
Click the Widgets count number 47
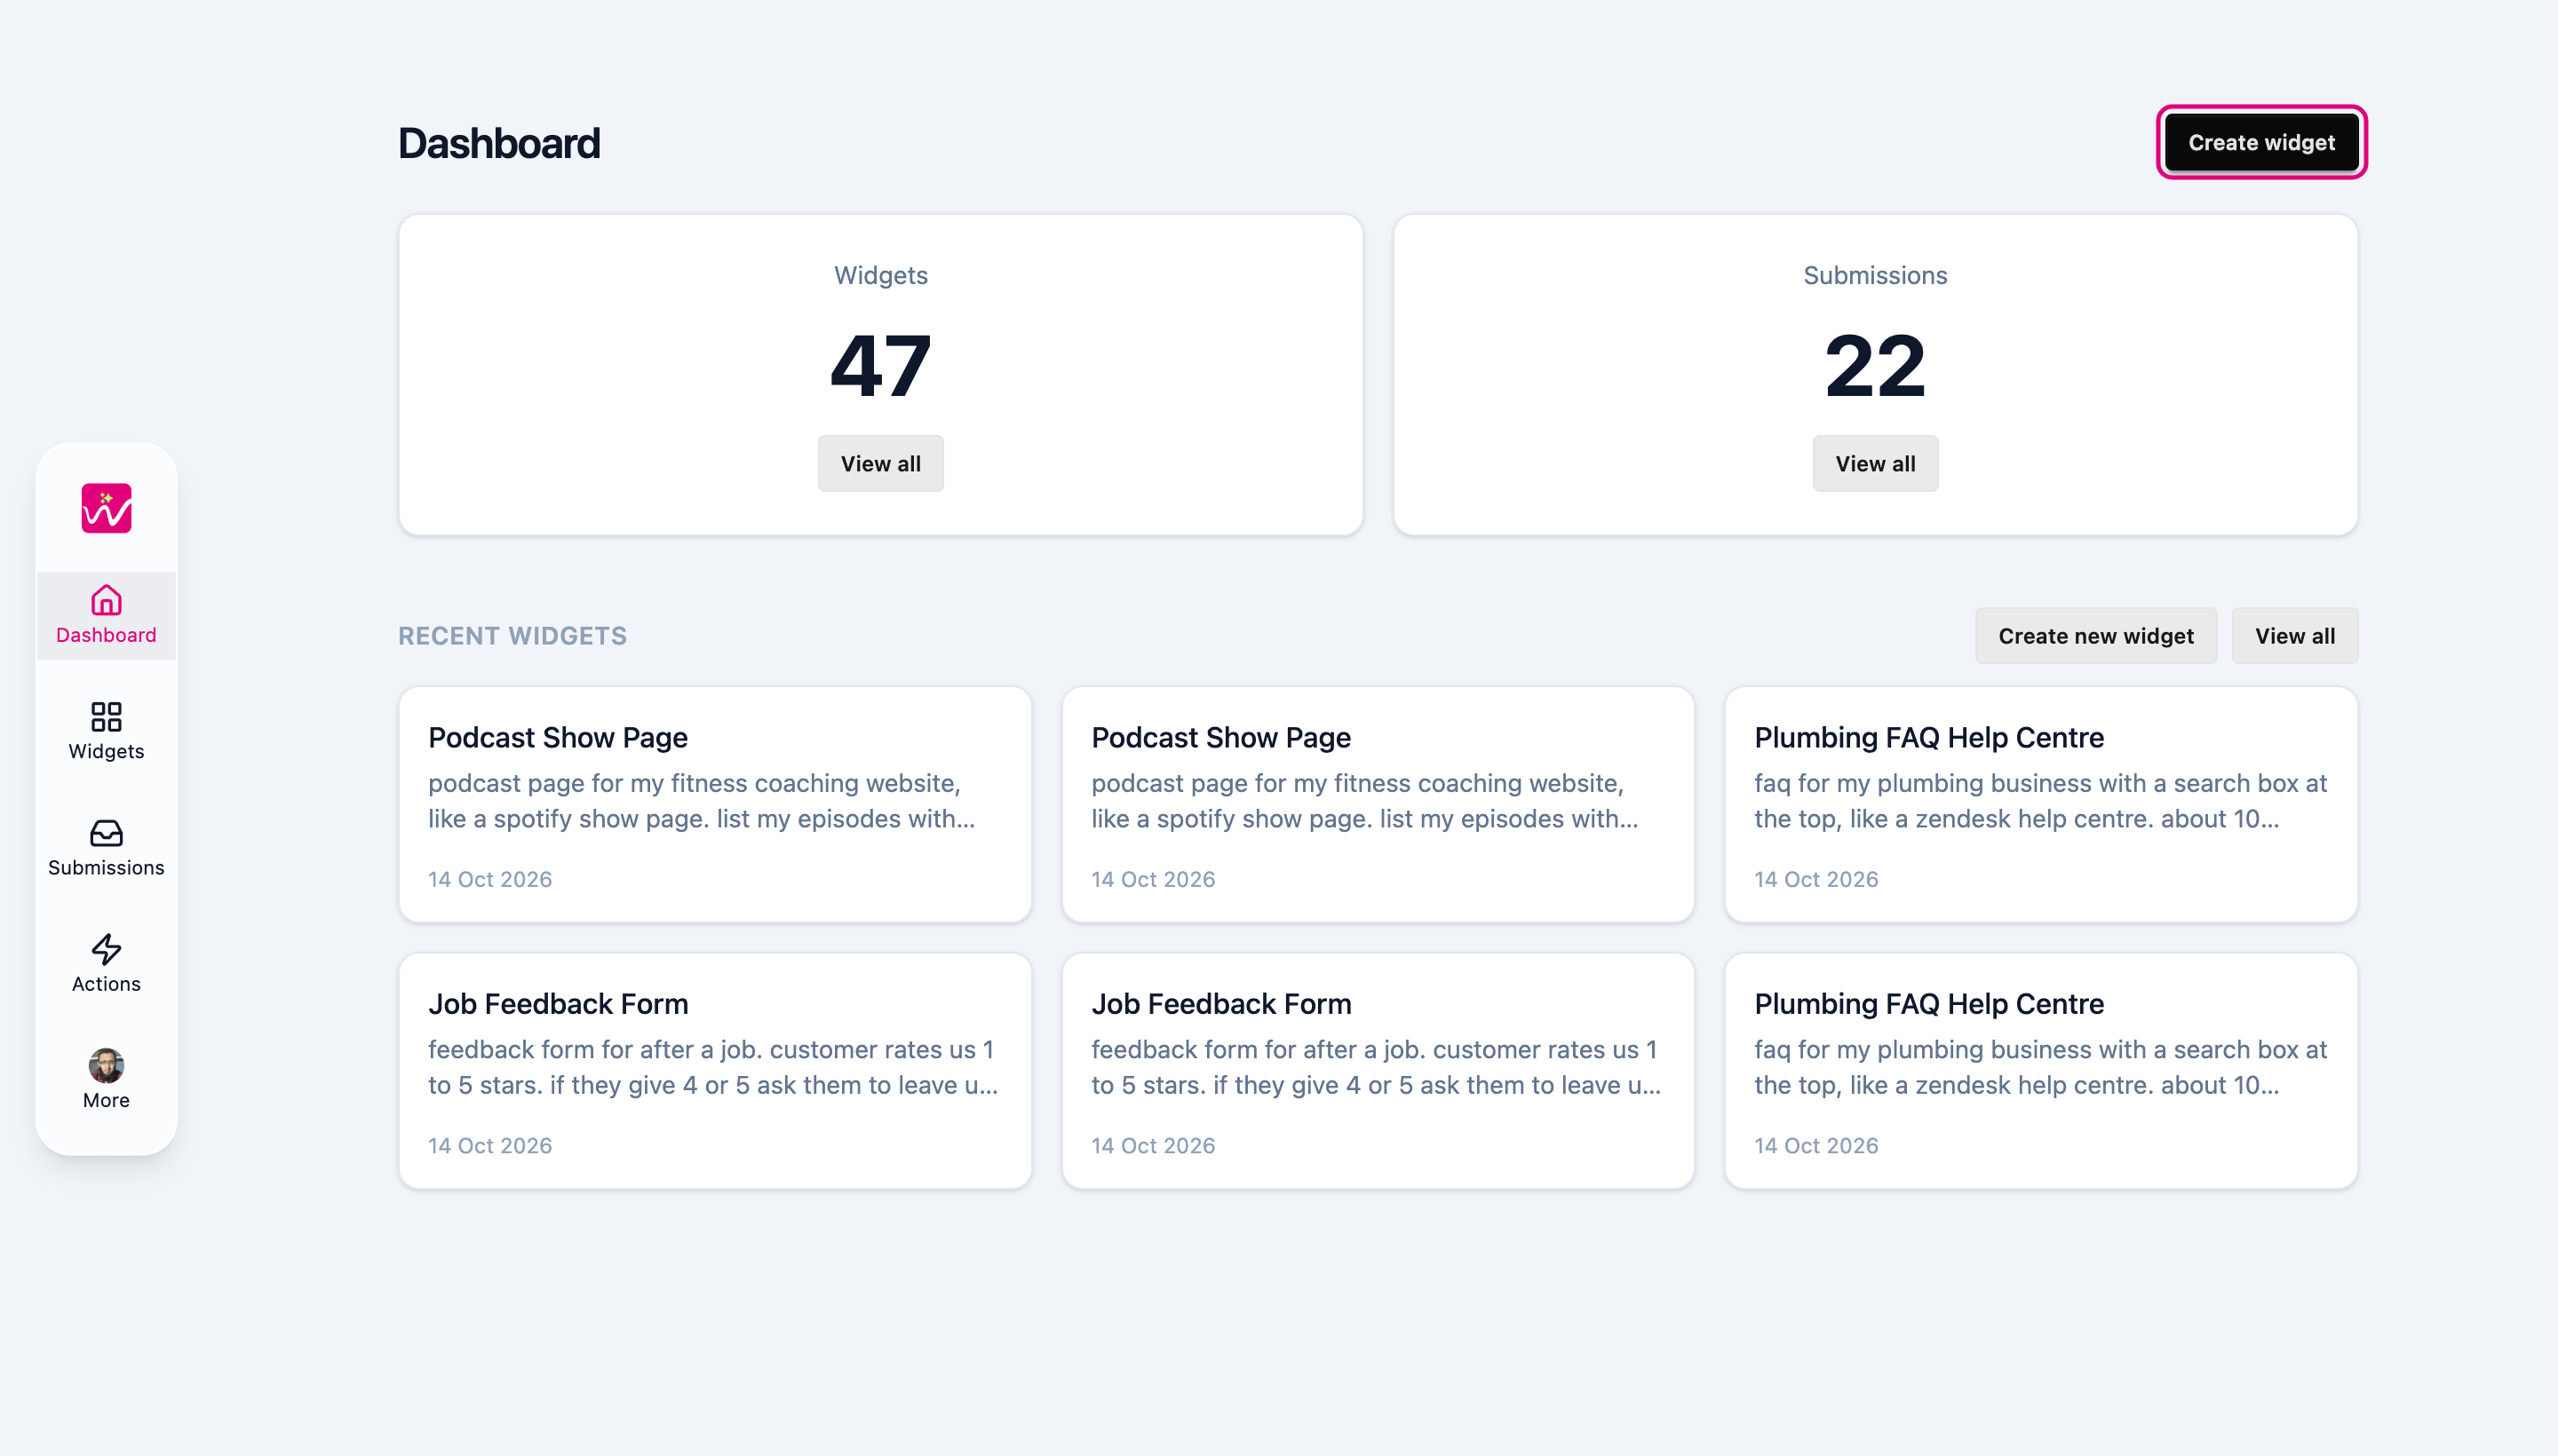click(880, 366)
